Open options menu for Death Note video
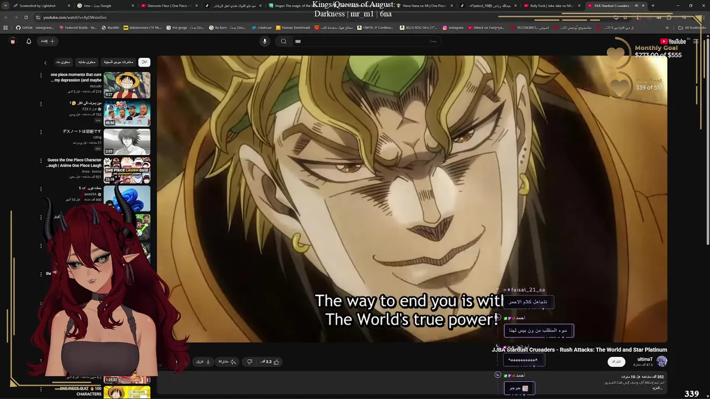The height and width of the screenshot is (399, 710). (40, 132)
